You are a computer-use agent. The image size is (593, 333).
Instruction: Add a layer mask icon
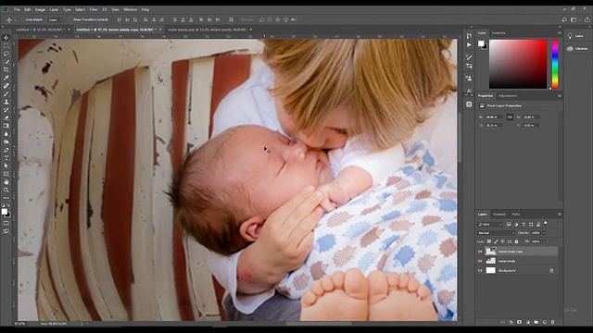click(x=520, y=322)
